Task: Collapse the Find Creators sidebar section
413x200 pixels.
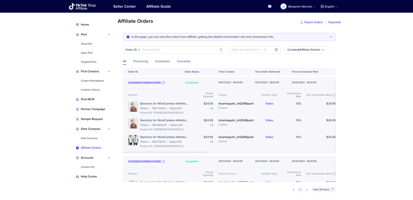Action: click(109, 71)
